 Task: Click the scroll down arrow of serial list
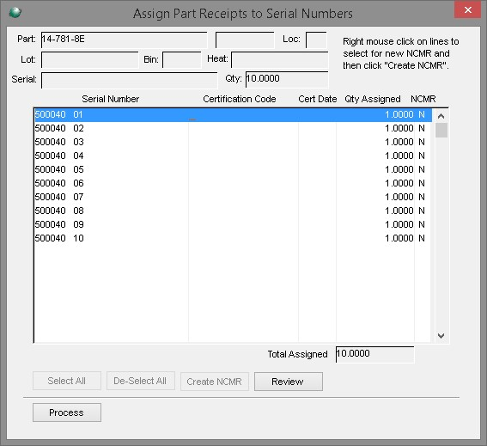(441, 336)
